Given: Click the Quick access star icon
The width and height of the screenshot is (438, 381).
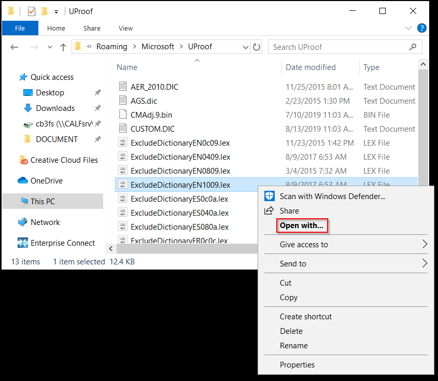Looking at the screenshot, I should pos(23,77).
